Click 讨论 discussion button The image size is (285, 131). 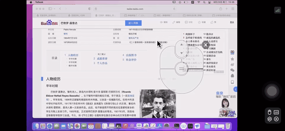[189, 22]
